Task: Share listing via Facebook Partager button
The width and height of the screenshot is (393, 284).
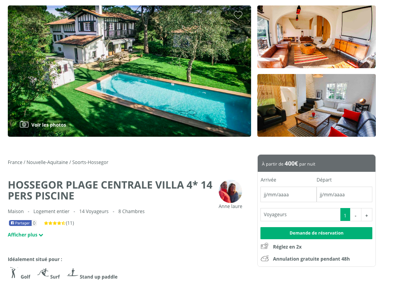Action: (x=20, y=223)
